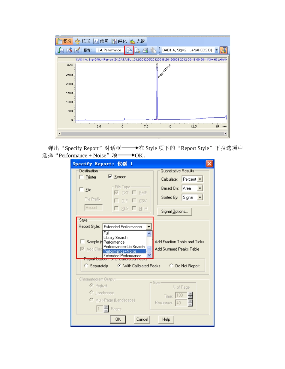Image resolution: width=285 pixels, height=369 pixels.
Task: Open the Calculate dropdown showing Percent
Action: point(200,179)
